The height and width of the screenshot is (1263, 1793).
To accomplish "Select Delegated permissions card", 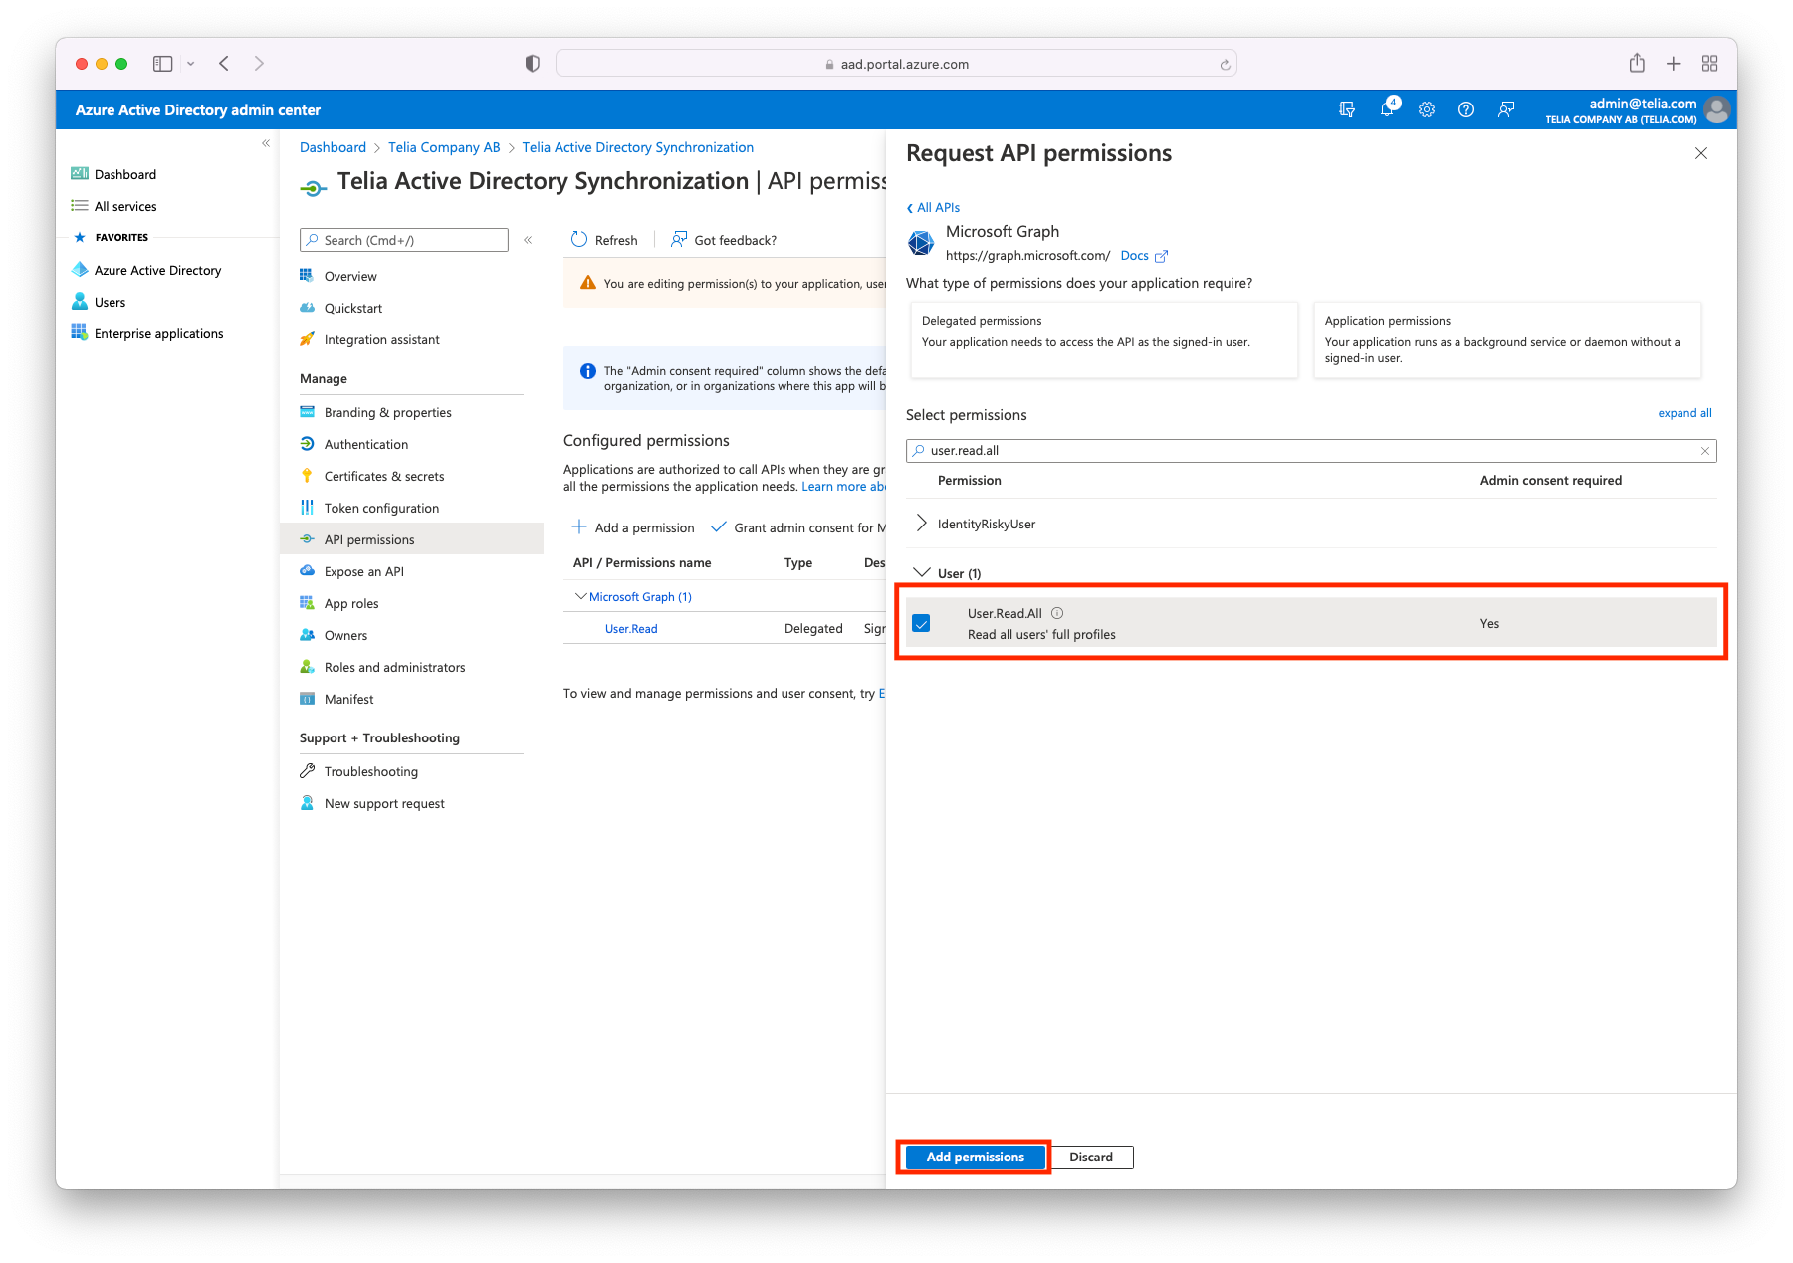I will (1104, 340).
